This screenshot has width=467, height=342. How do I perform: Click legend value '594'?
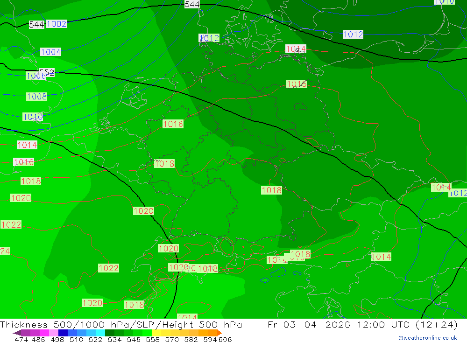(x=210, y=339)
